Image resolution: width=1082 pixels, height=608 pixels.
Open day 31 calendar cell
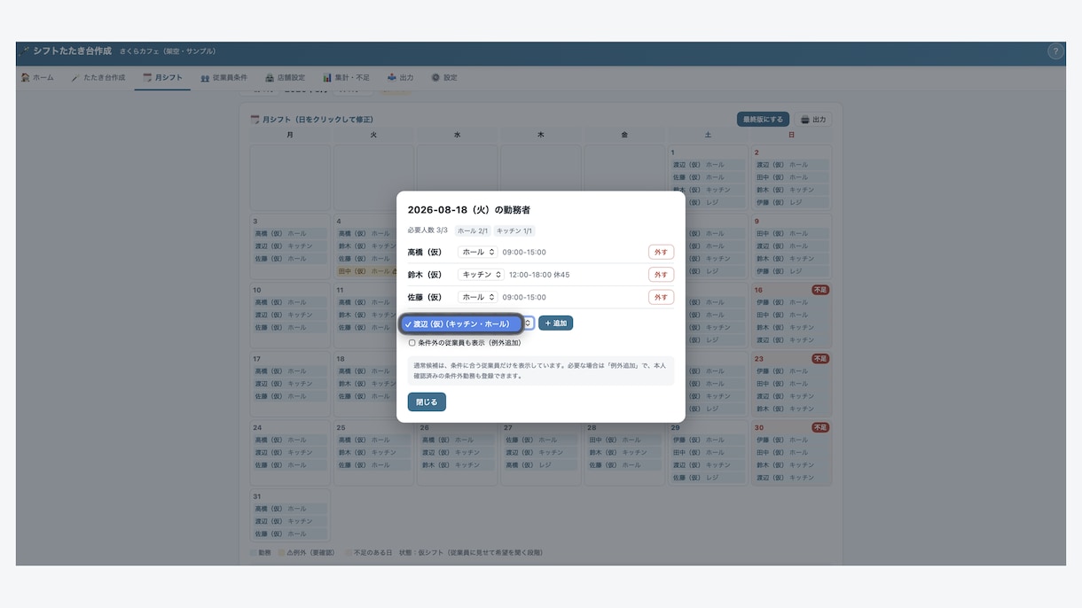point(290,515)
